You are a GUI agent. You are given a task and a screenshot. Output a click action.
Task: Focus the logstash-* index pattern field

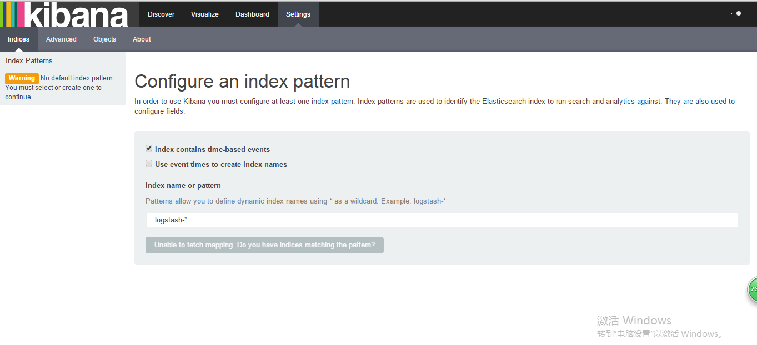coord(442,220)
